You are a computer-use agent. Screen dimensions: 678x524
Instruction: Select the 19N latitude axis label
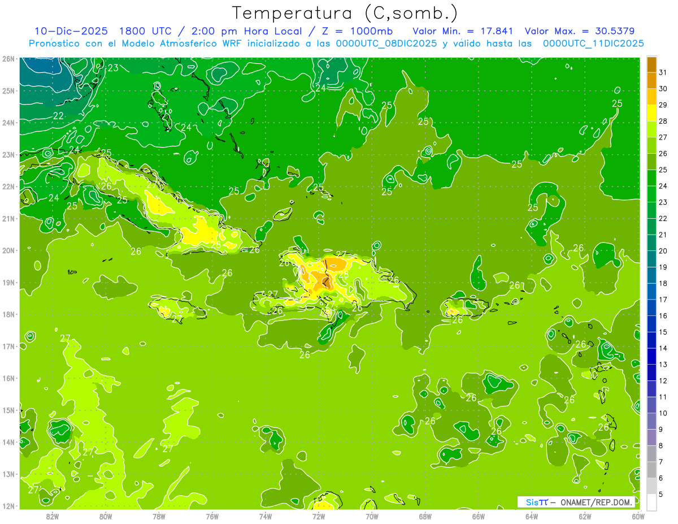(8, 282)
